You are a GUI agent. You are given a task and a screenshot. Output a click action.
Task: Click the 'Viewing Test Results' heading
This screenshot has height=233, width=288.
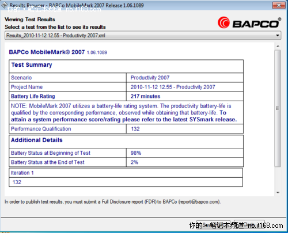click(30, 20)
